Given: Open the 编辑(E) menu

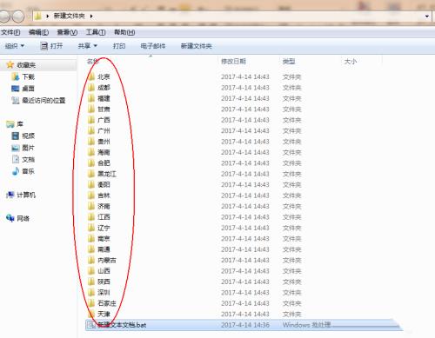Looking at the screenshot, I should [x=38, y=32].
